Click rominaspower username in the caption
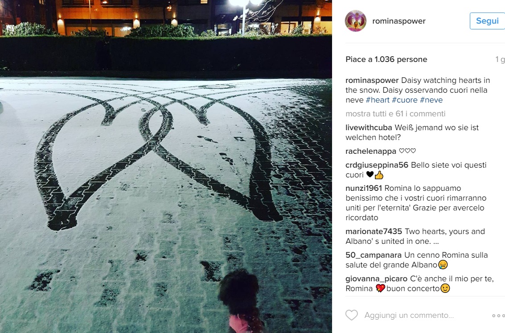The height and width of the screenshot is (333, 505). 372,80
